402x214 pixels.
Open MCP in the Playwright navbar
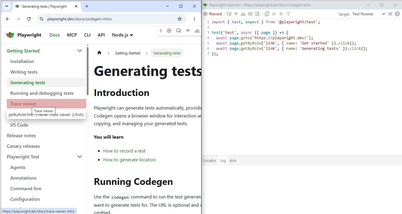click(x=72, y=35)
